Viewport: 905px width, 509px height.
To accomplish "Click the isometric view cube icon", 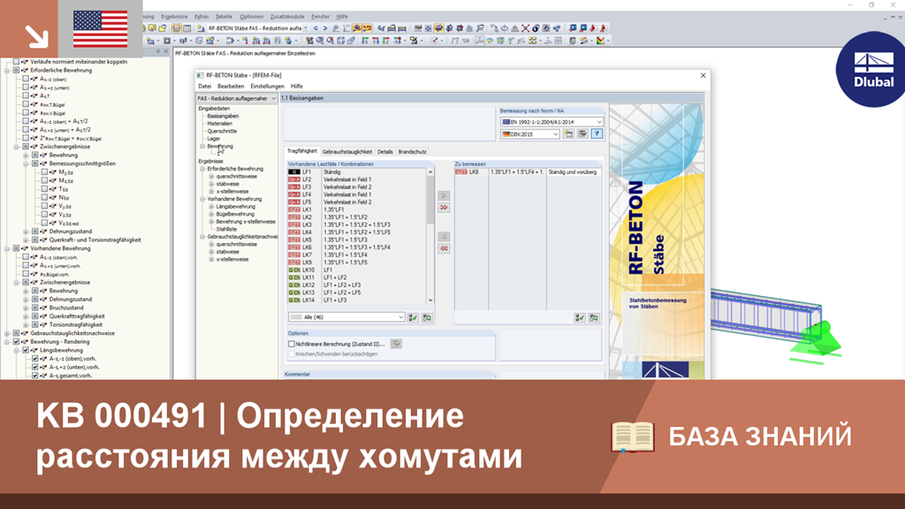I will click(x=341, y=41).
